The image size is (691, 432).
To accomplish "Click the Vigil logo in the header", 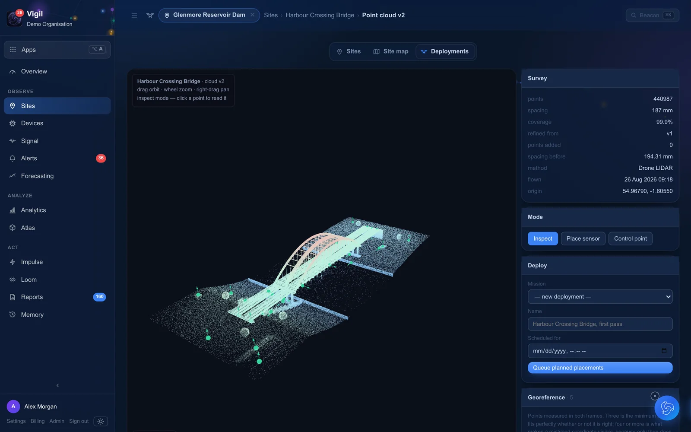I will coord(14,18).
